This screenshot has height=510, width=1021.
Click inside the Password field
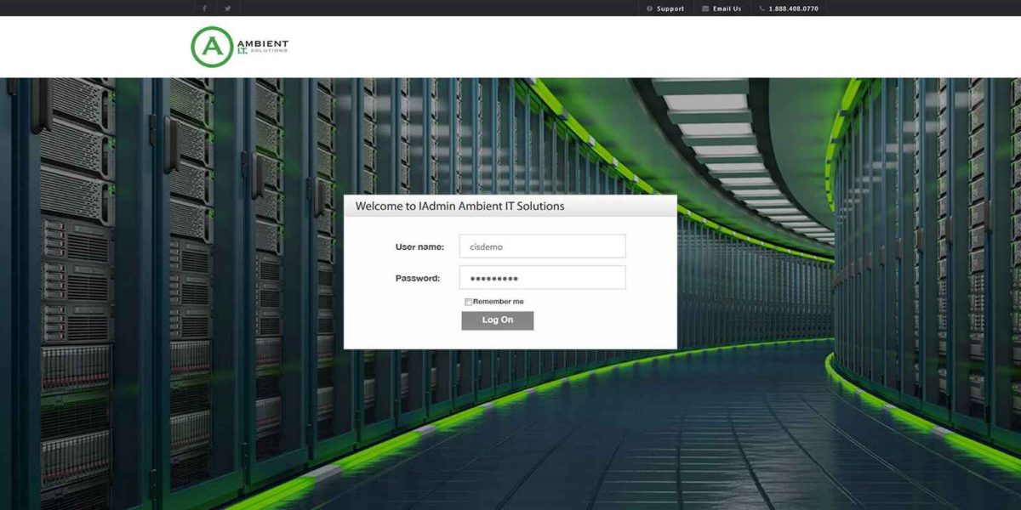pyautogui.click(x=542, y=276)
